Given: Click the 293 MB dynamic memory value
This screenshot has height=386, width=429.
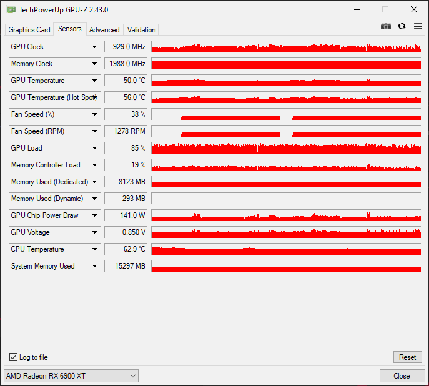Looking at the screenshot, I should pos(126,199).
